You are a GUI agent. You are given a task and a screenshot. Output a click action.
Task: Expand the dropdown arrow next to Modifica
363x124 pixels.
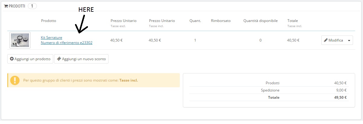click(x=349, y=40)
